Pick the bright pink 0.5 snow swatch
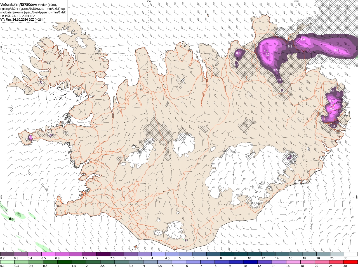 [x=48, y=254]
